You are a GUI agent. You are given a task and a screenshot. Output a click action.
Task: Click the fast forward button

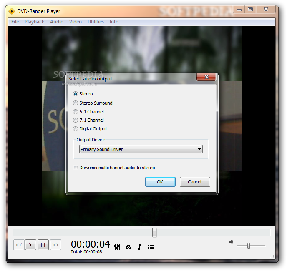click(x=55, y=245)
